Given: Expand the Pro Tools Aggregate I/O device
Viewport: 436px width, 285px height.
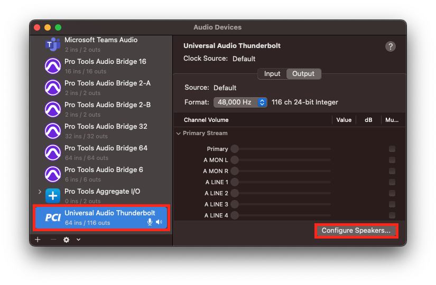Looking at the screenshot, I should tap(40, 192).
